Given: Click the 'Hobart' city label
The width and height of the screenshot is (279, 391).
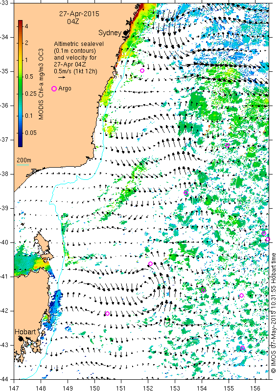Looking at the screenshot, I should point(25,332).
